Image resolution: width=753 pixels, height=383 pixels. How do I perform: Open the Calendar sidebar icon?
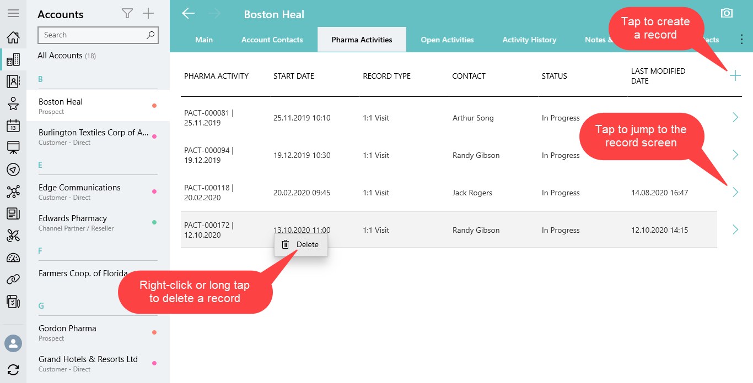point(13,125)
